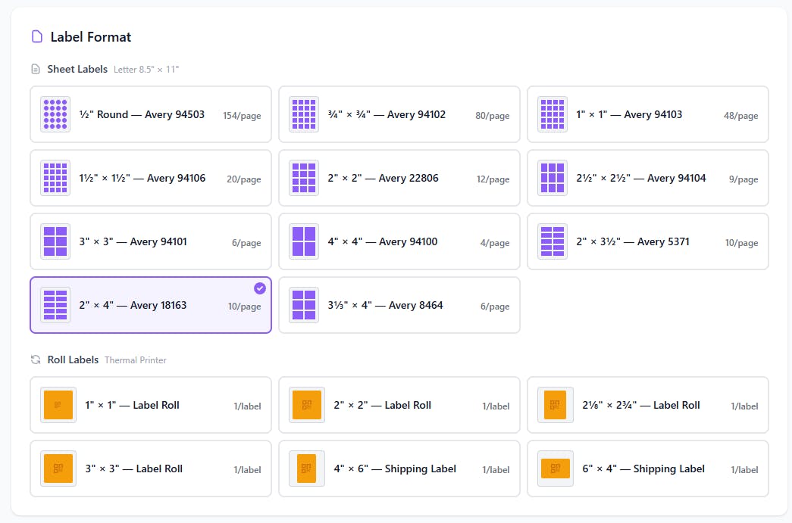Click the 3" × 3" Label Roll orange icon
792x523 pixels.
click(x=58, y=469)
